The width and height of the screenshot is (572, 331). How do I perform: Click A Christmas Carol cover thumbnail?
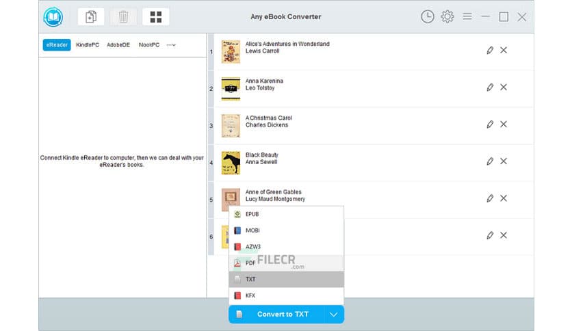[231, 125]
